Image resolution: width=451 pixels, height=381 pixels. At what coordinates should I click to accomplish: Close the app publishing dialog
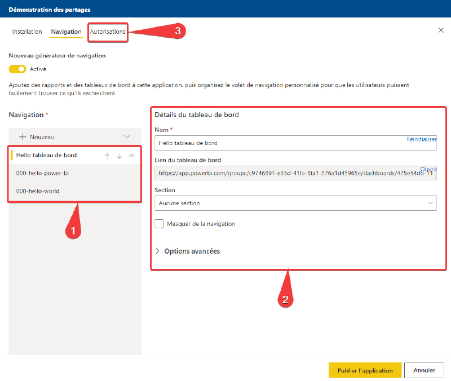point(441,30)
